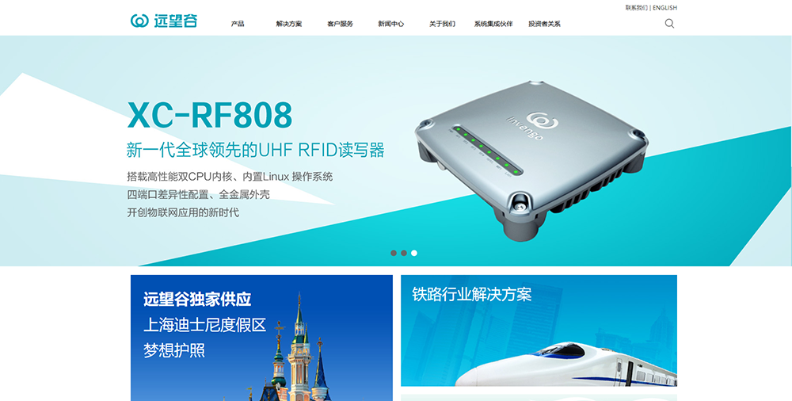The image size is (792, 401).
Task: Select the third active carousel dot
Action: (x=413, y=253)
